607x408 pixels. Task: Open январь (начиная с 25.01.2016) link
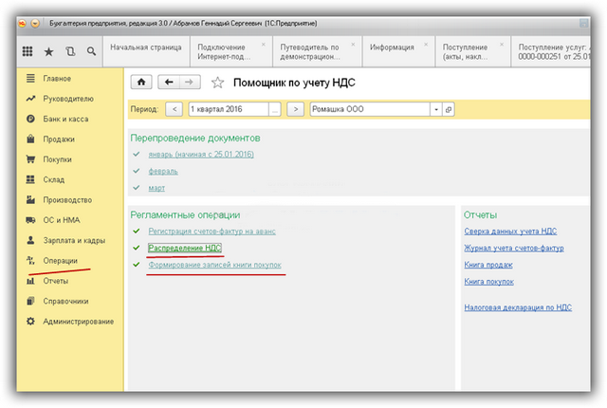[x=201, y=155]
